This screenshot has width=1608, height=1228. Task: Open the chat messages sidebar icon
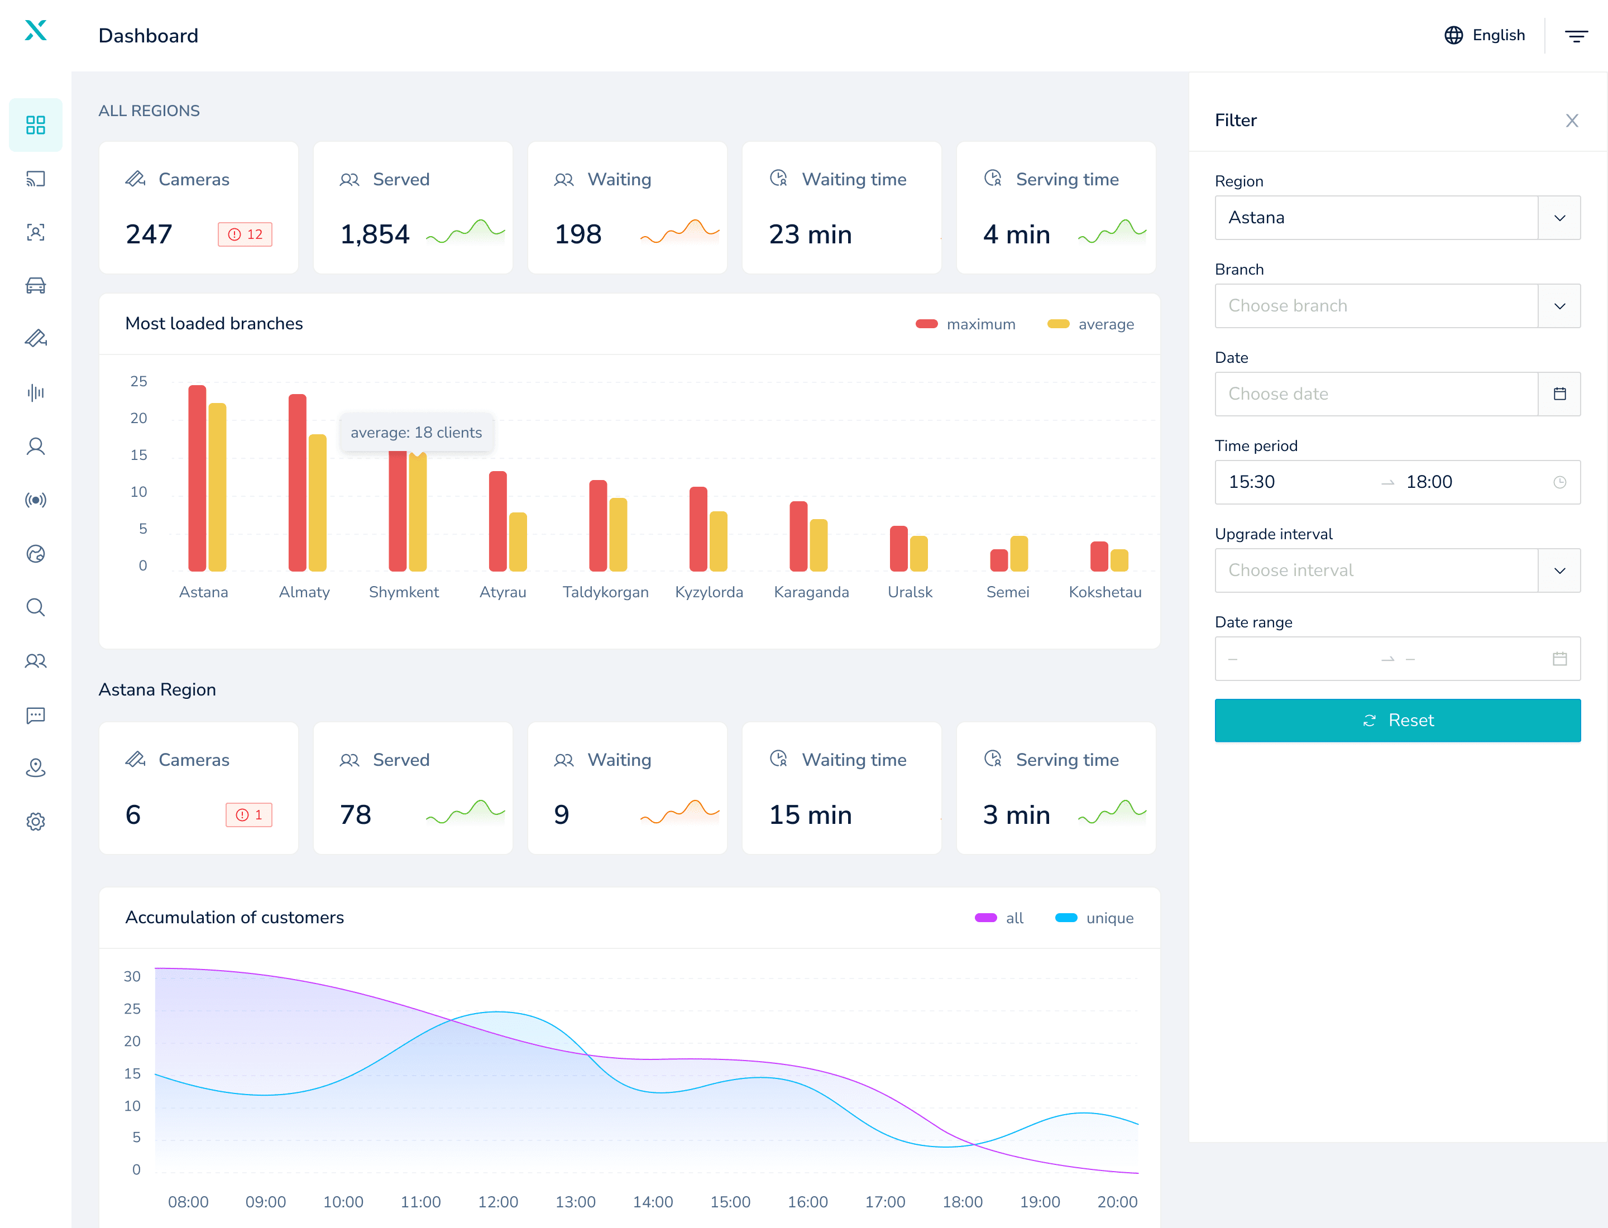point(35,714)
